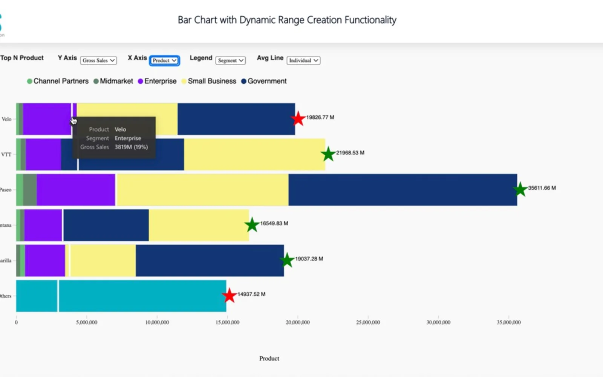Click the Government segment of Velo bar
The height and width of the screenshot is (377, 603).
coord(236,119)
